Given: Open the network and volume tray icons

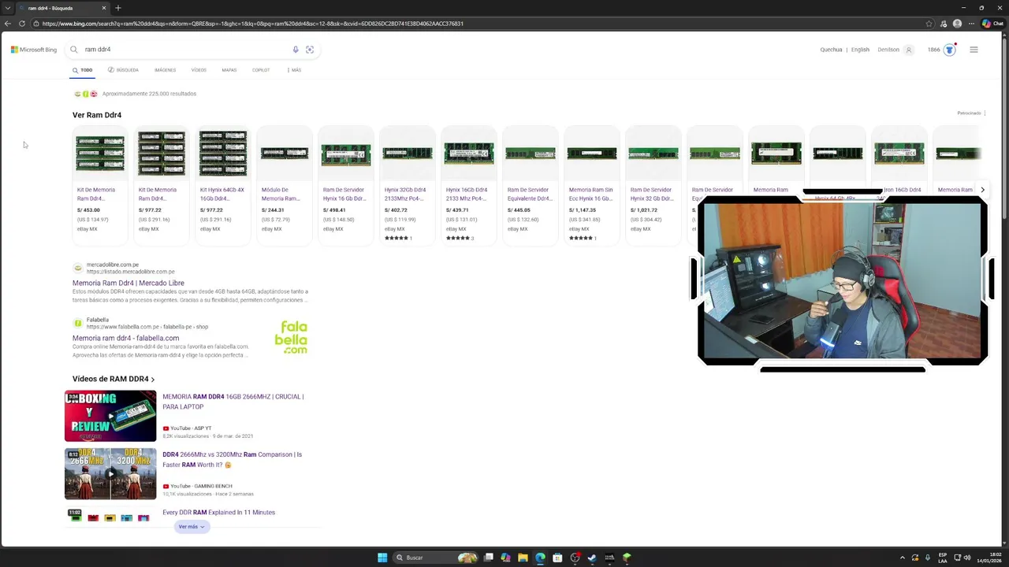Looking at the screenshot, I should [962, 558].
